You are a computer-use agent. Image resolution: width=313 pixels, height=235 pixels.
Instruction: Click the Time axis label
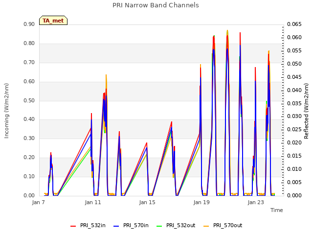click(x=277, y=210)
